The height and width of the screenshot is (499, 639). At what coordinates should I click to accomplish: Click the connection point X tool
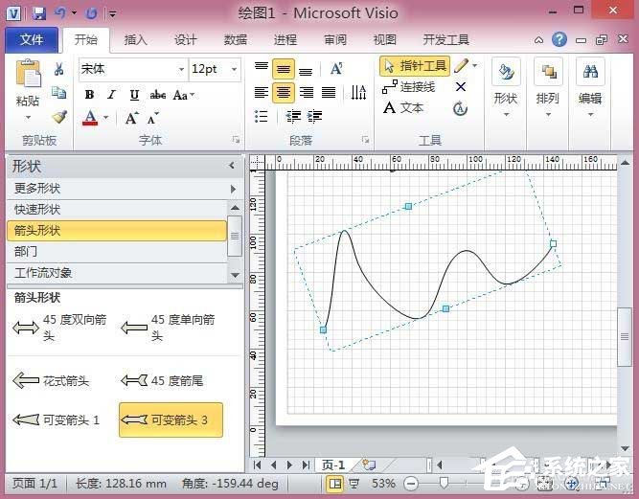[x=461, y=87]
